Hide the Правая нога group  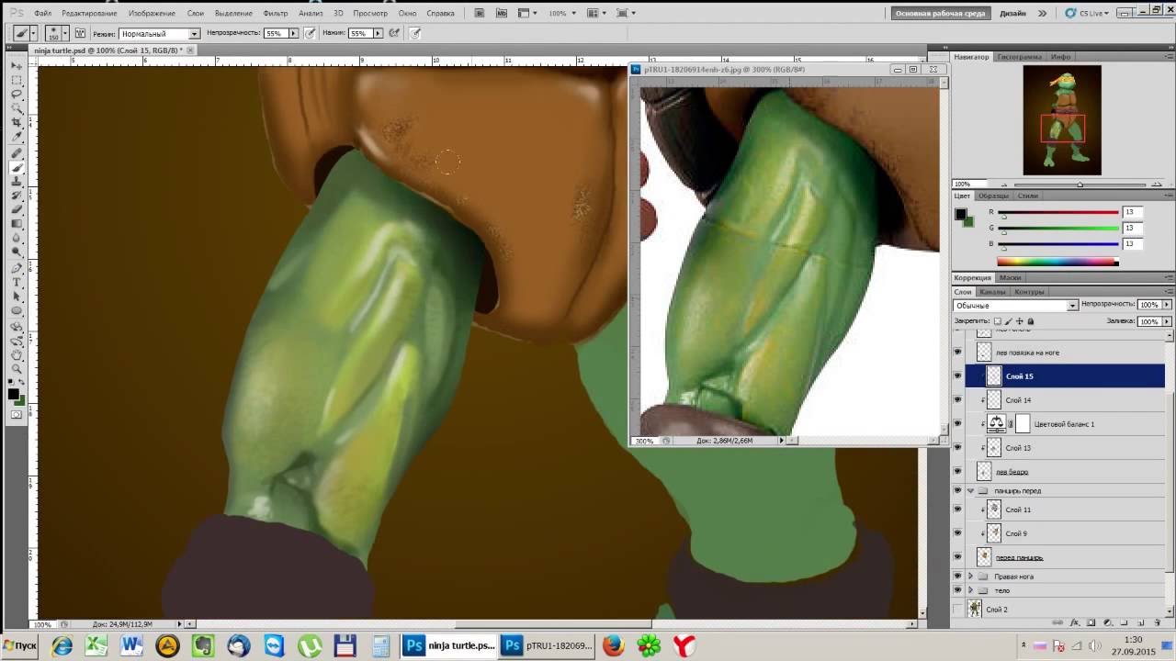[958, 577]
